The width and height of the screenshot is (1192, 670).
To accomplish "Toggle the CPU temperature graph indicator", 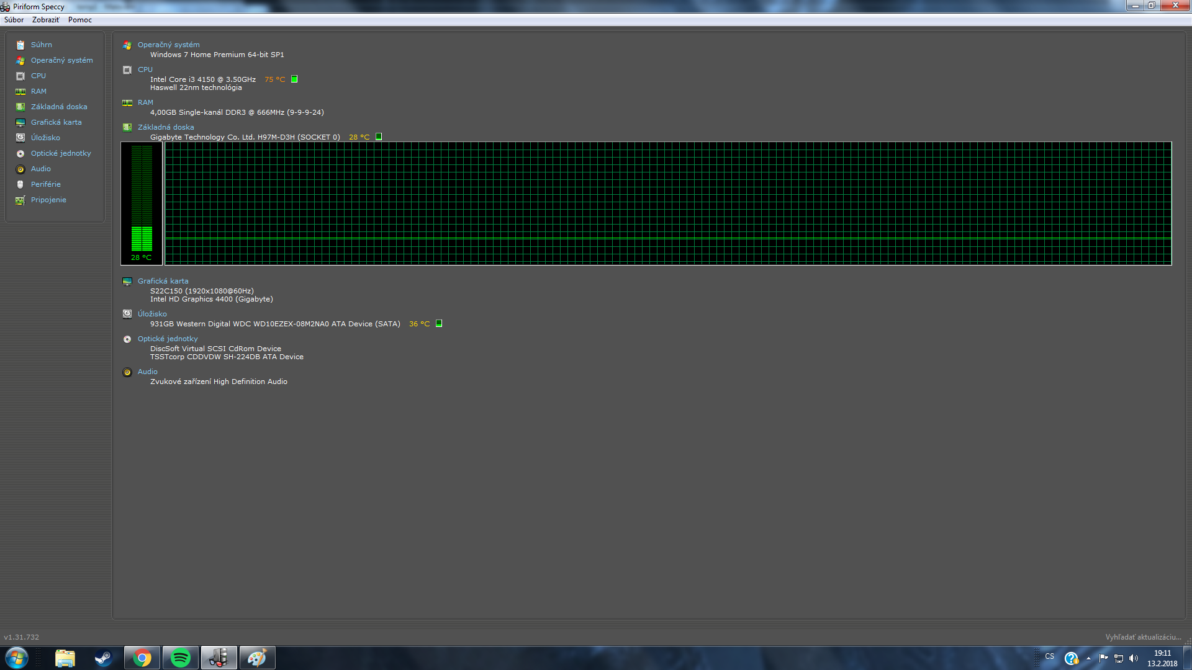I will (x=294, y=79).
